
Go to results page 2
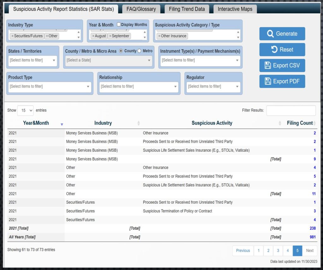click(268, 251)
